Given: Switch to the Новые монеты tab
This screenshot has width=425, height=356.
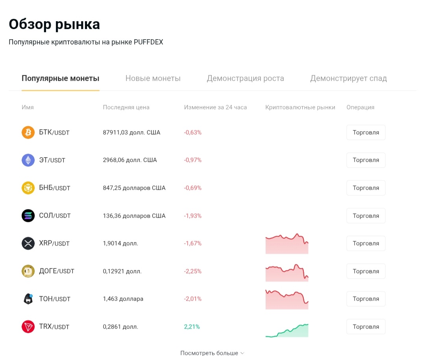Looking at the screenshot, I should coord(153,78).
